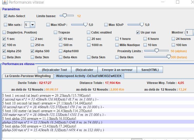Click the Limite basse slider handle
Screen dimensions: 194x140
[x=65, y=16]
